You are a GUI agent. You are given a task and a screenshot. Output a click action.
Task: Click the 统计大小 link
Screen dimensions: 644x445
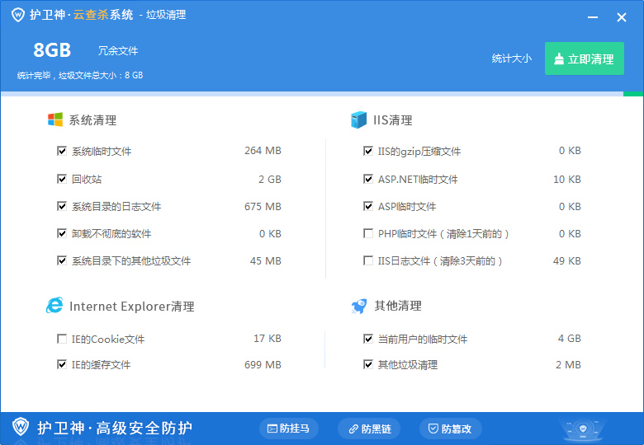(x=511, y=59)
